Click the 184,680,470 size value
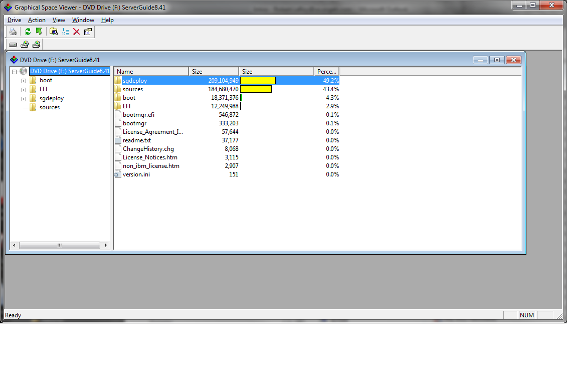 tap(223, 89)
